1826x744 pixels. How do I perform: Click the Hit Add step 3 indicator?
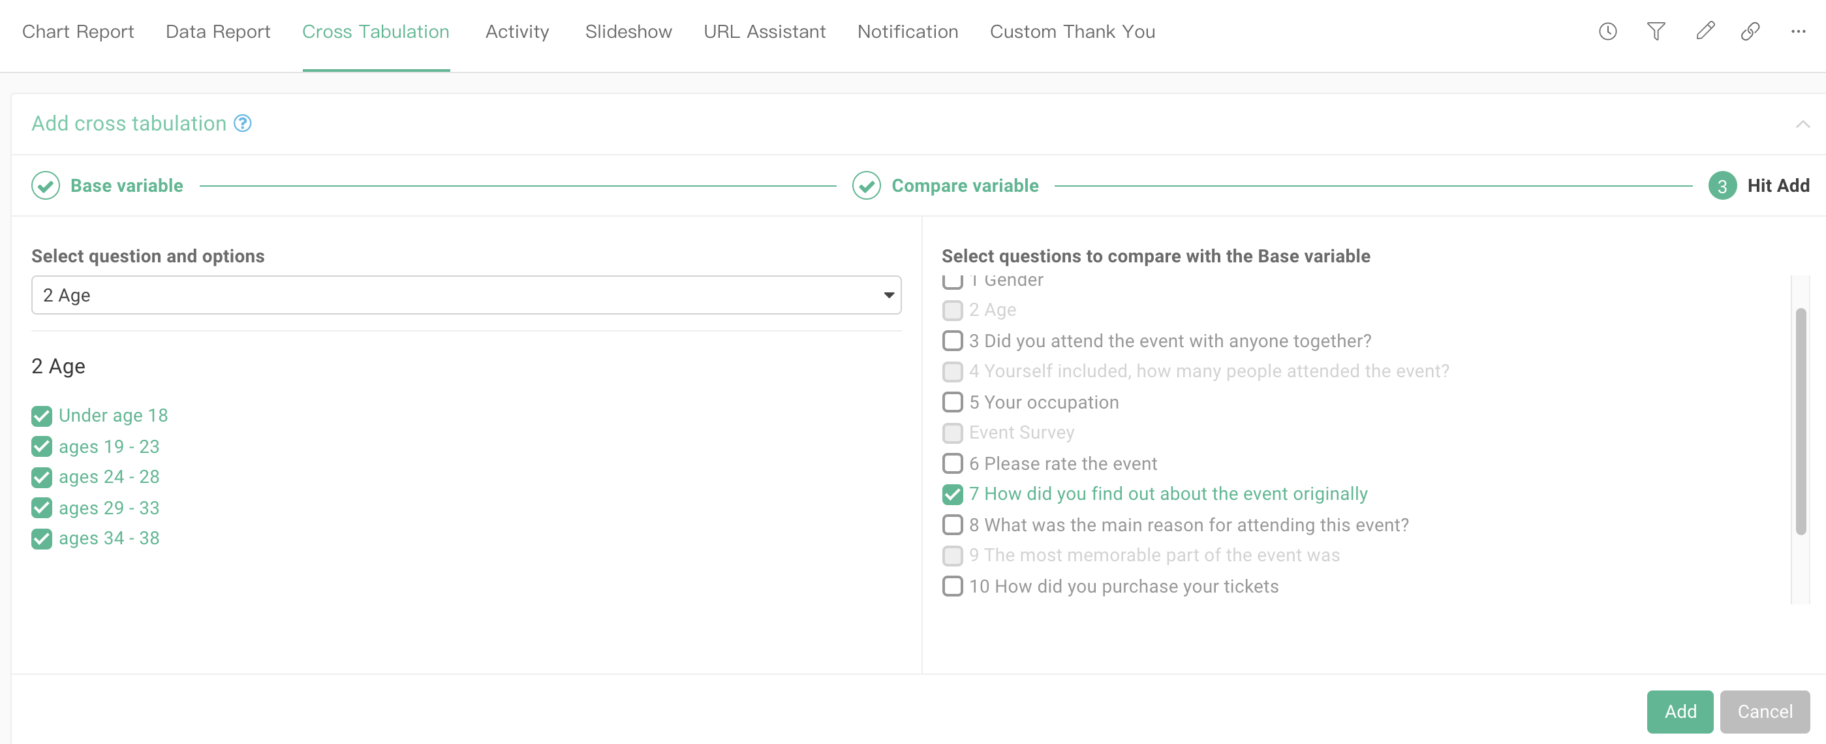pyautogui.click(x=1721, y=185)
